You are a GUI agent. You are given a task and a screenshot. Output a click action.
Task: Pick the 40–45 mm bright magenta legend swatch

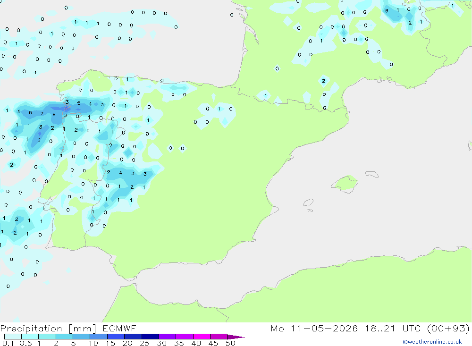[x=202, y=337]
